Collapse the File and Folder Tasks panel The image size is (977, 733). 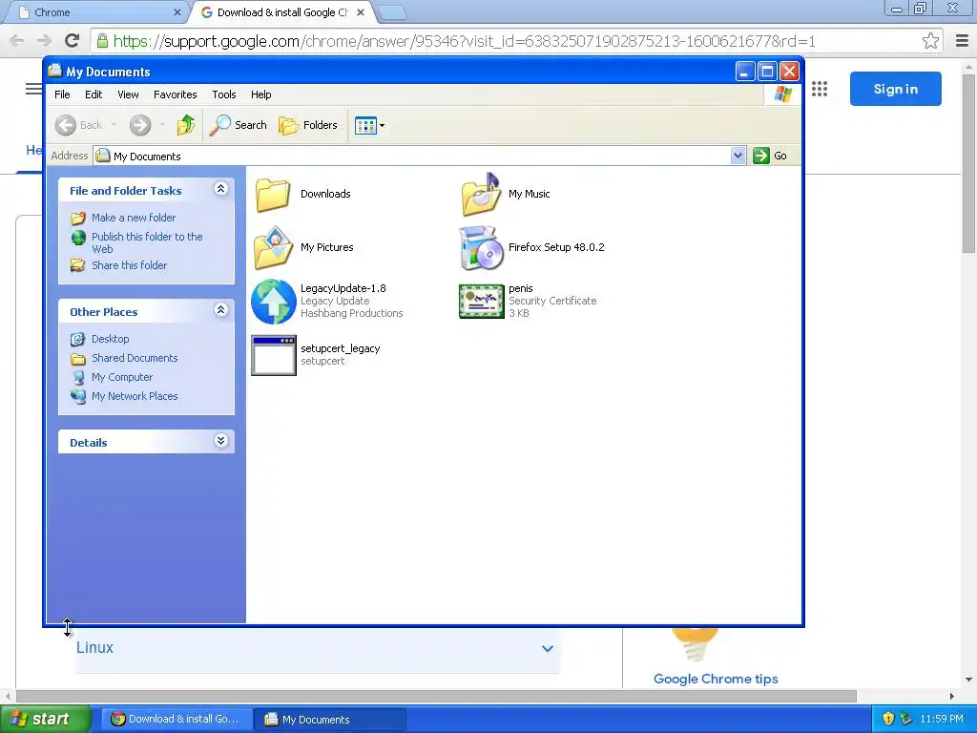(220, 189)
